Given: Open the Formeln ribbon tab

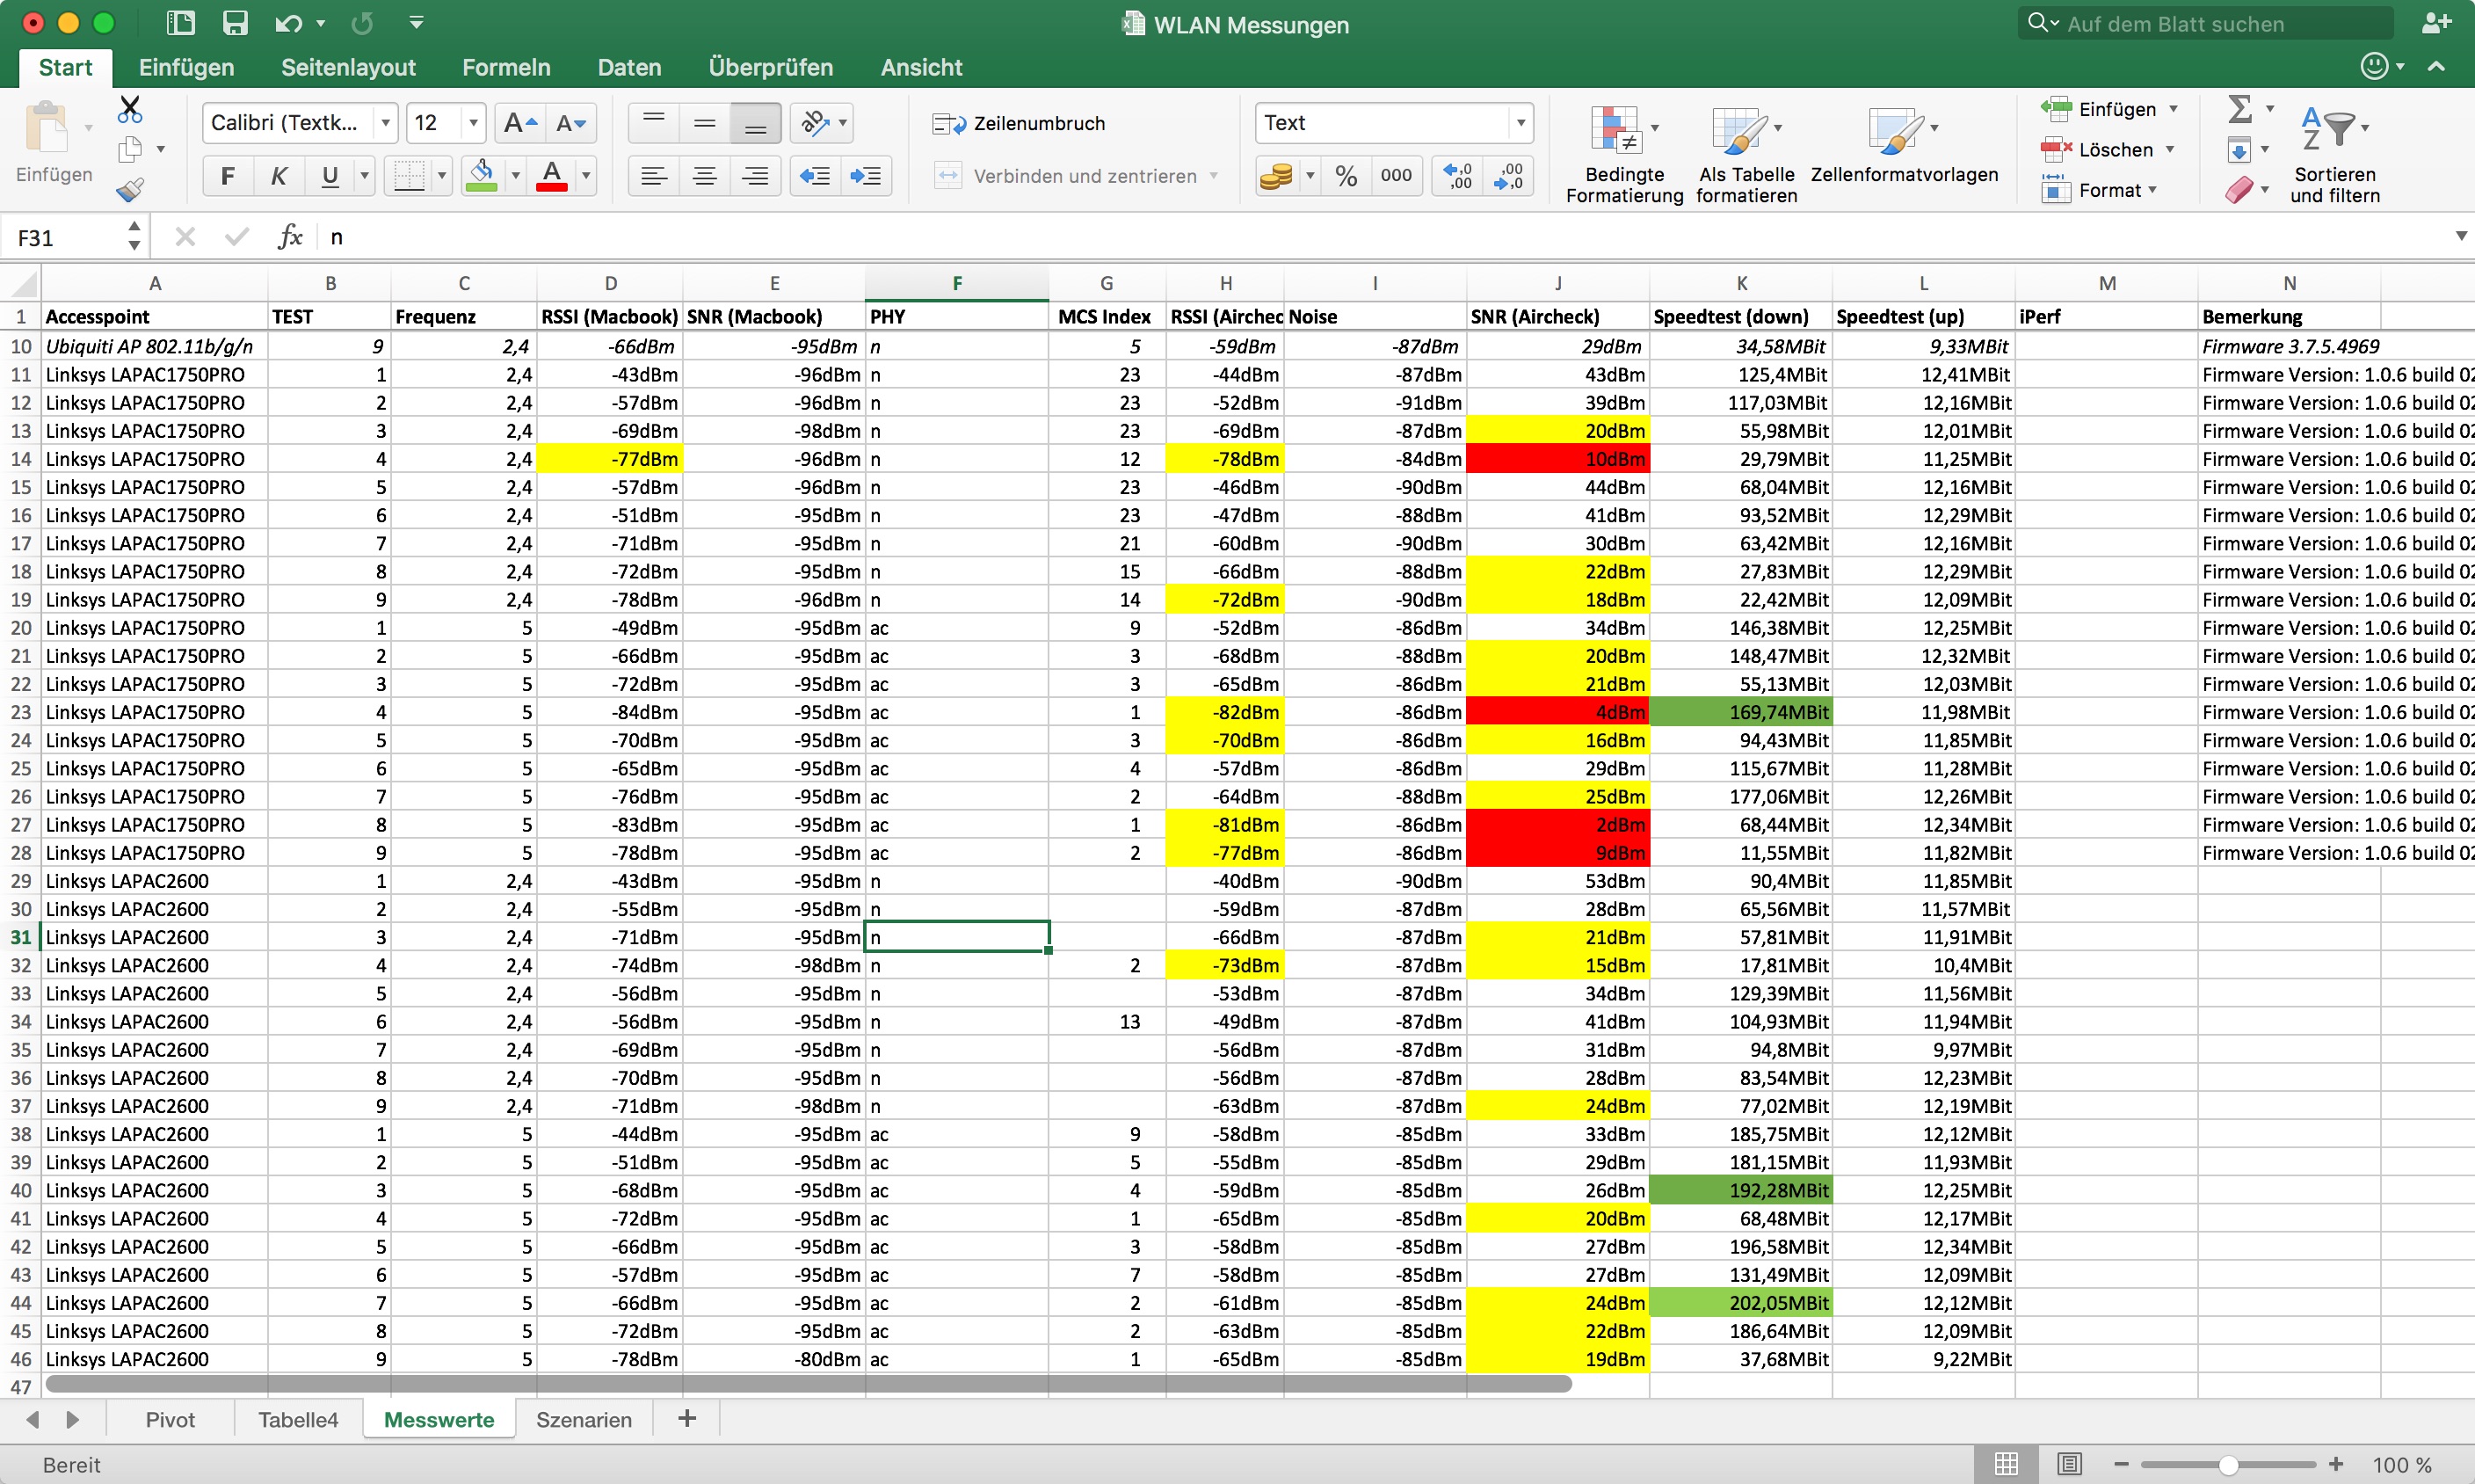Looking at the screenshot, I should tap(505, 67).
